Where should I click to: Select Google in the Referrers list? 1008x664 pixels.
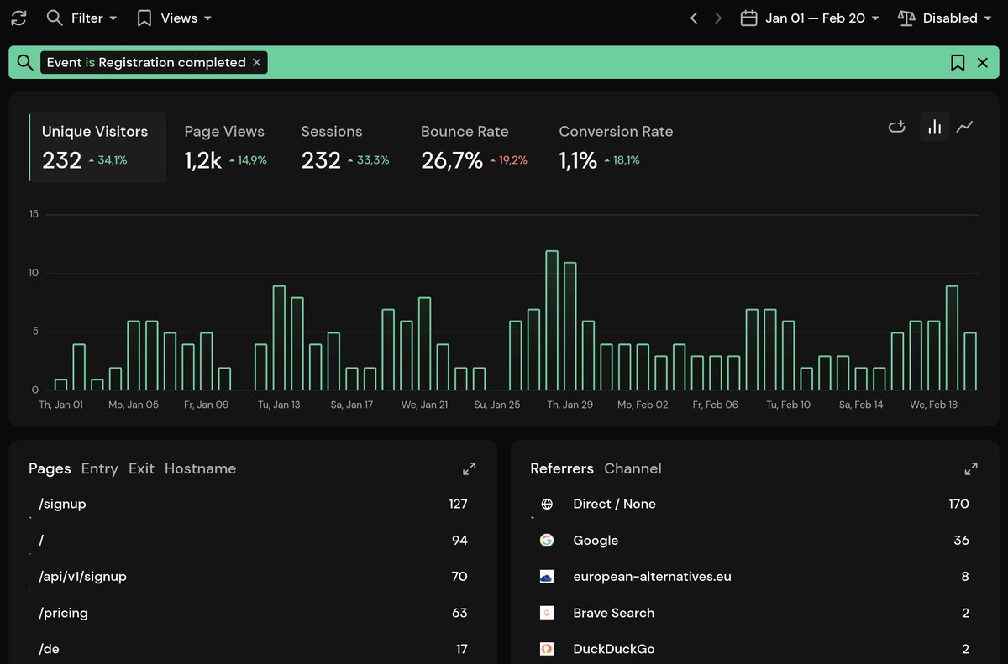(596, 541)
